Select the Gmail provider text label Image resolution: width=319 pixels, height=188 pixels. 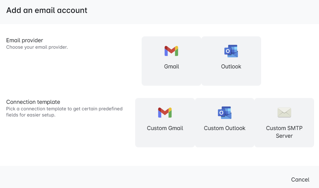(172, 67)
